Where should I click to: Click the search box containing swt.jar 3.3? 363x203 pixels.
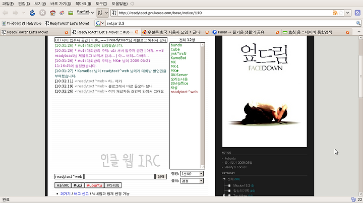[230, 23]
